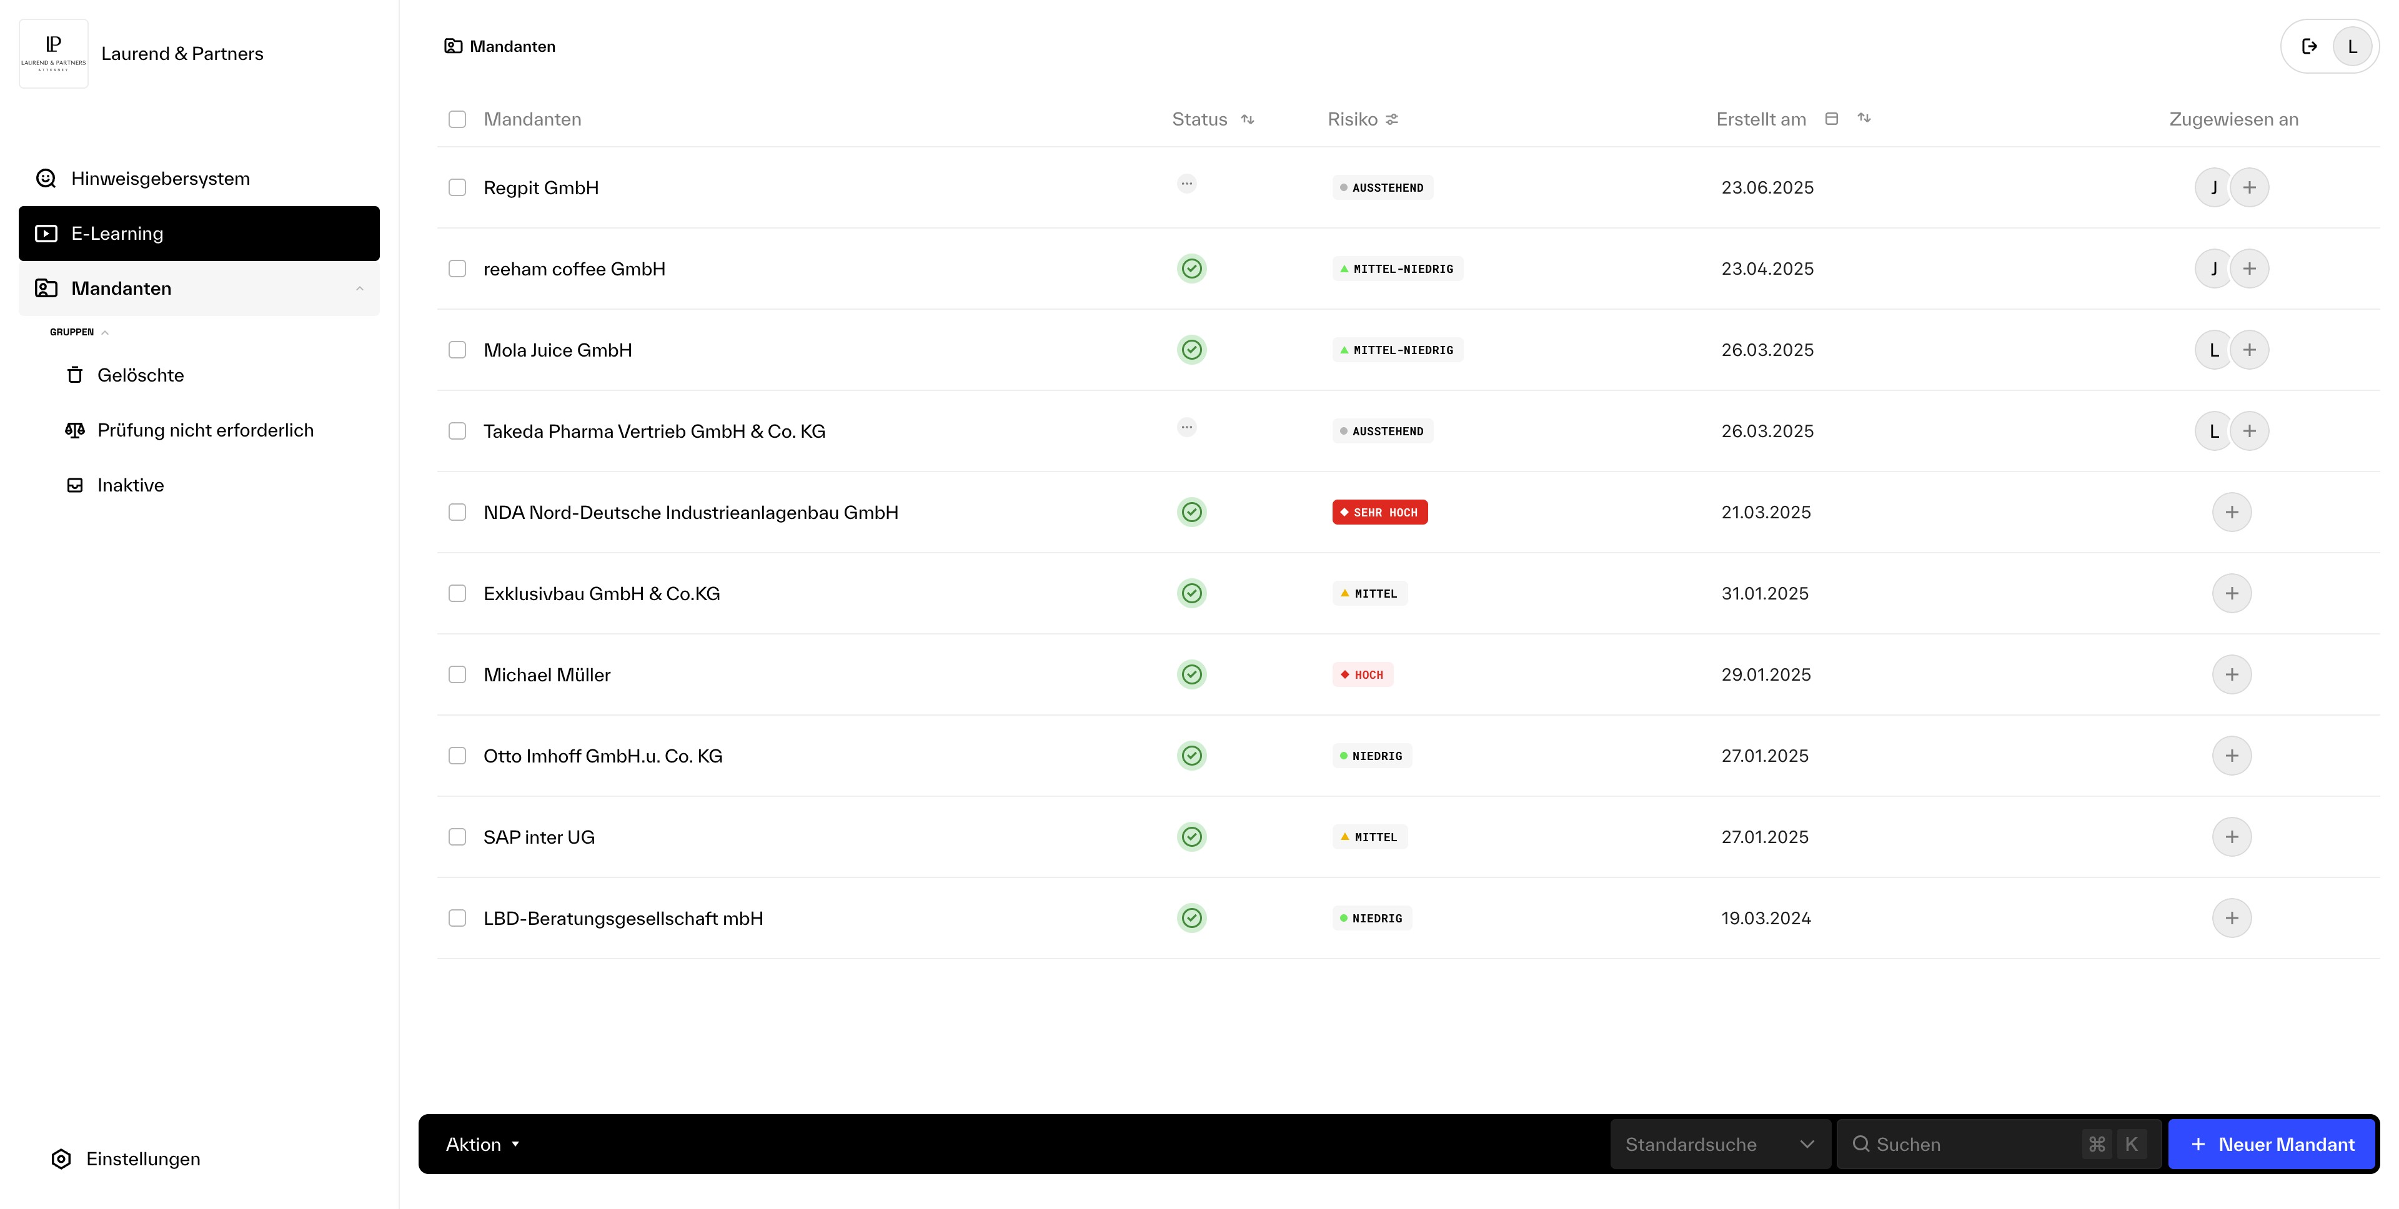2399x1209 pixels.
Task: Click the Mandanten breadcrumb icon
Action: pos(454,45)
